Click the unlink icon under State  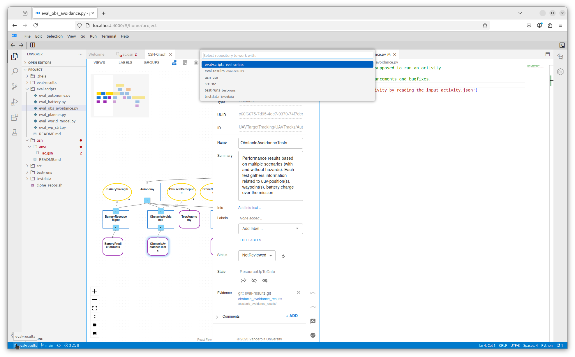click(254, 281)
